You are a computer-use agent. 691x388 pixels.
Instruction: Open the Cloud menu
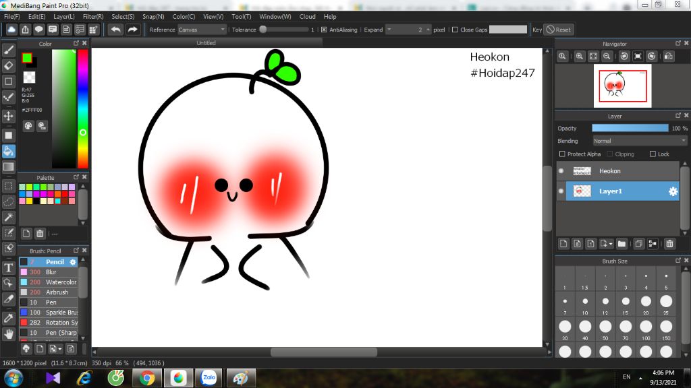pyautogui.click(x=307, y=16)
